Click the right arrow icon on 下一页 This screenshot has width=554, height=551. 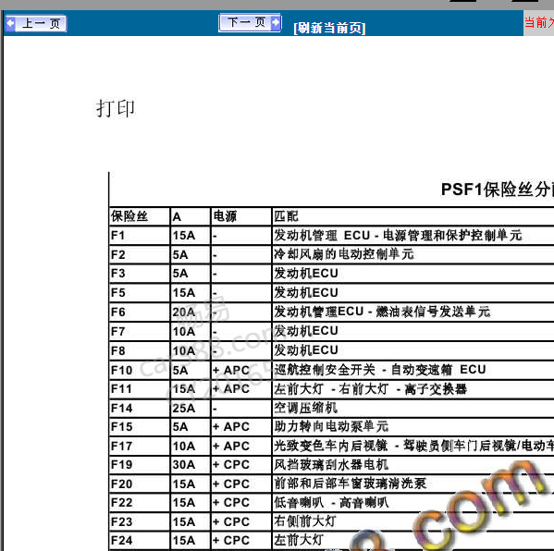pos(276,23)
